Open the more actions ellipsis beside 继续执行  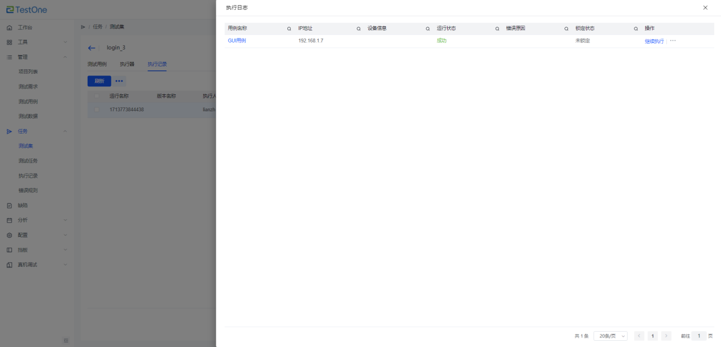tap(673, 41)
